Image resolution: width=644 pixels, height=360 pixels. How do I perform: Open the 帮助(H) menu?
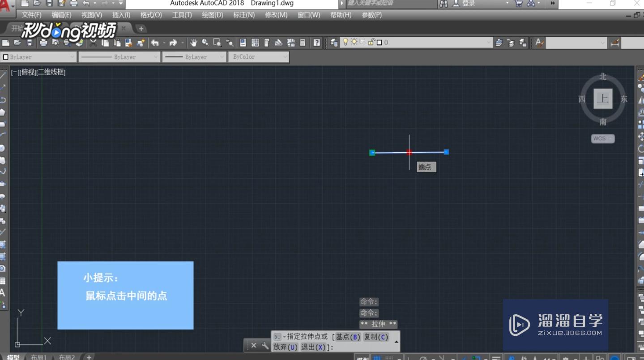coord(341,15)
